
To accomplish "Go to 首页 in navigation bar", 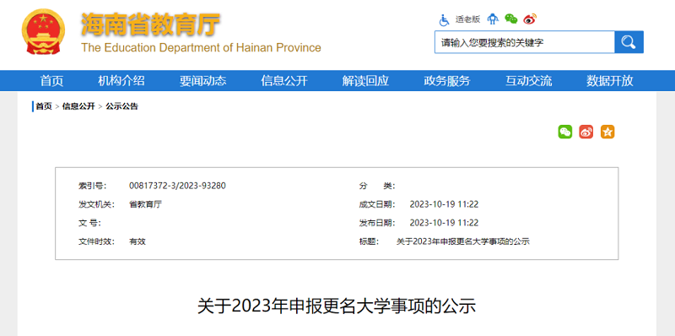I will [51, 80].
